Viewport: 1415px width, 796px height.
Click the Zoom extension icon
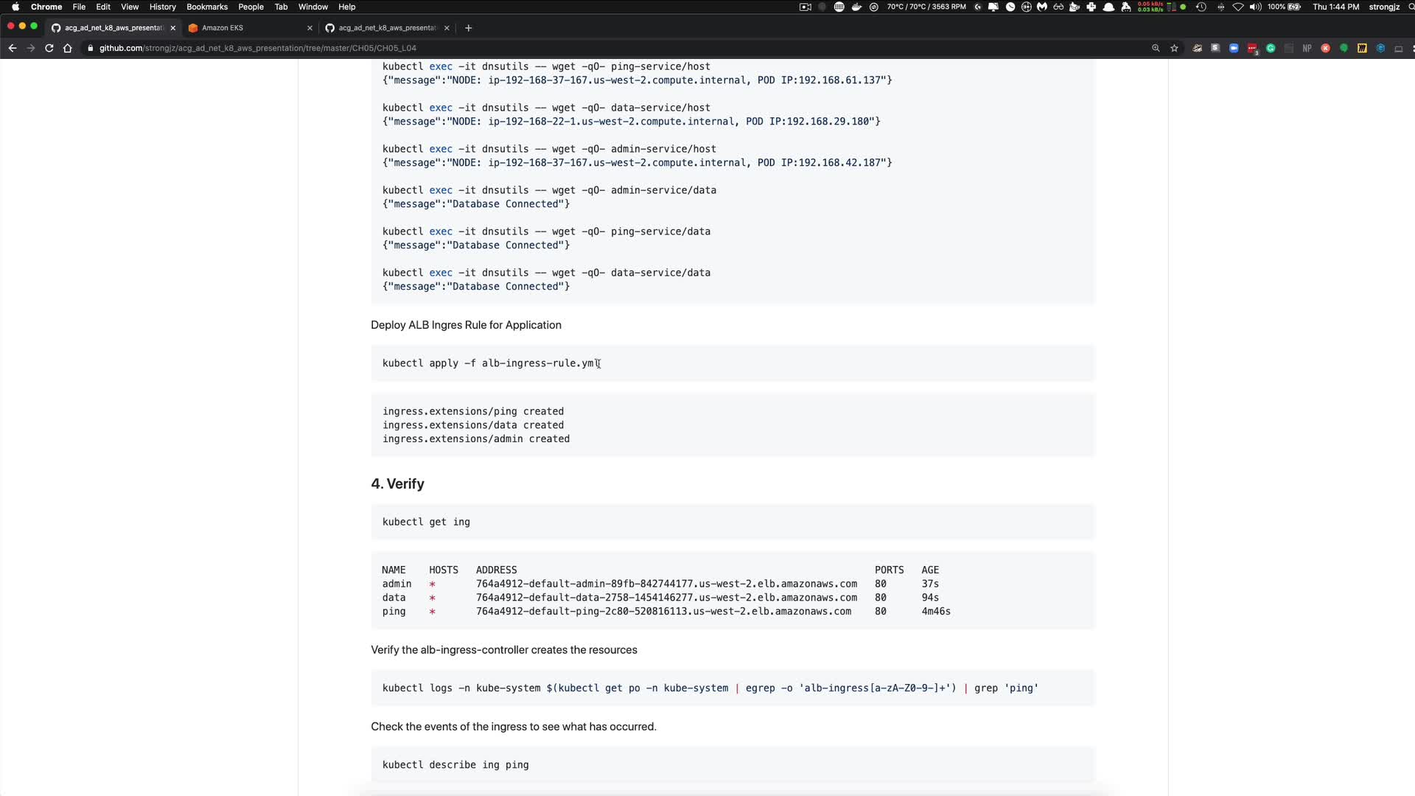click(1234, 48)
